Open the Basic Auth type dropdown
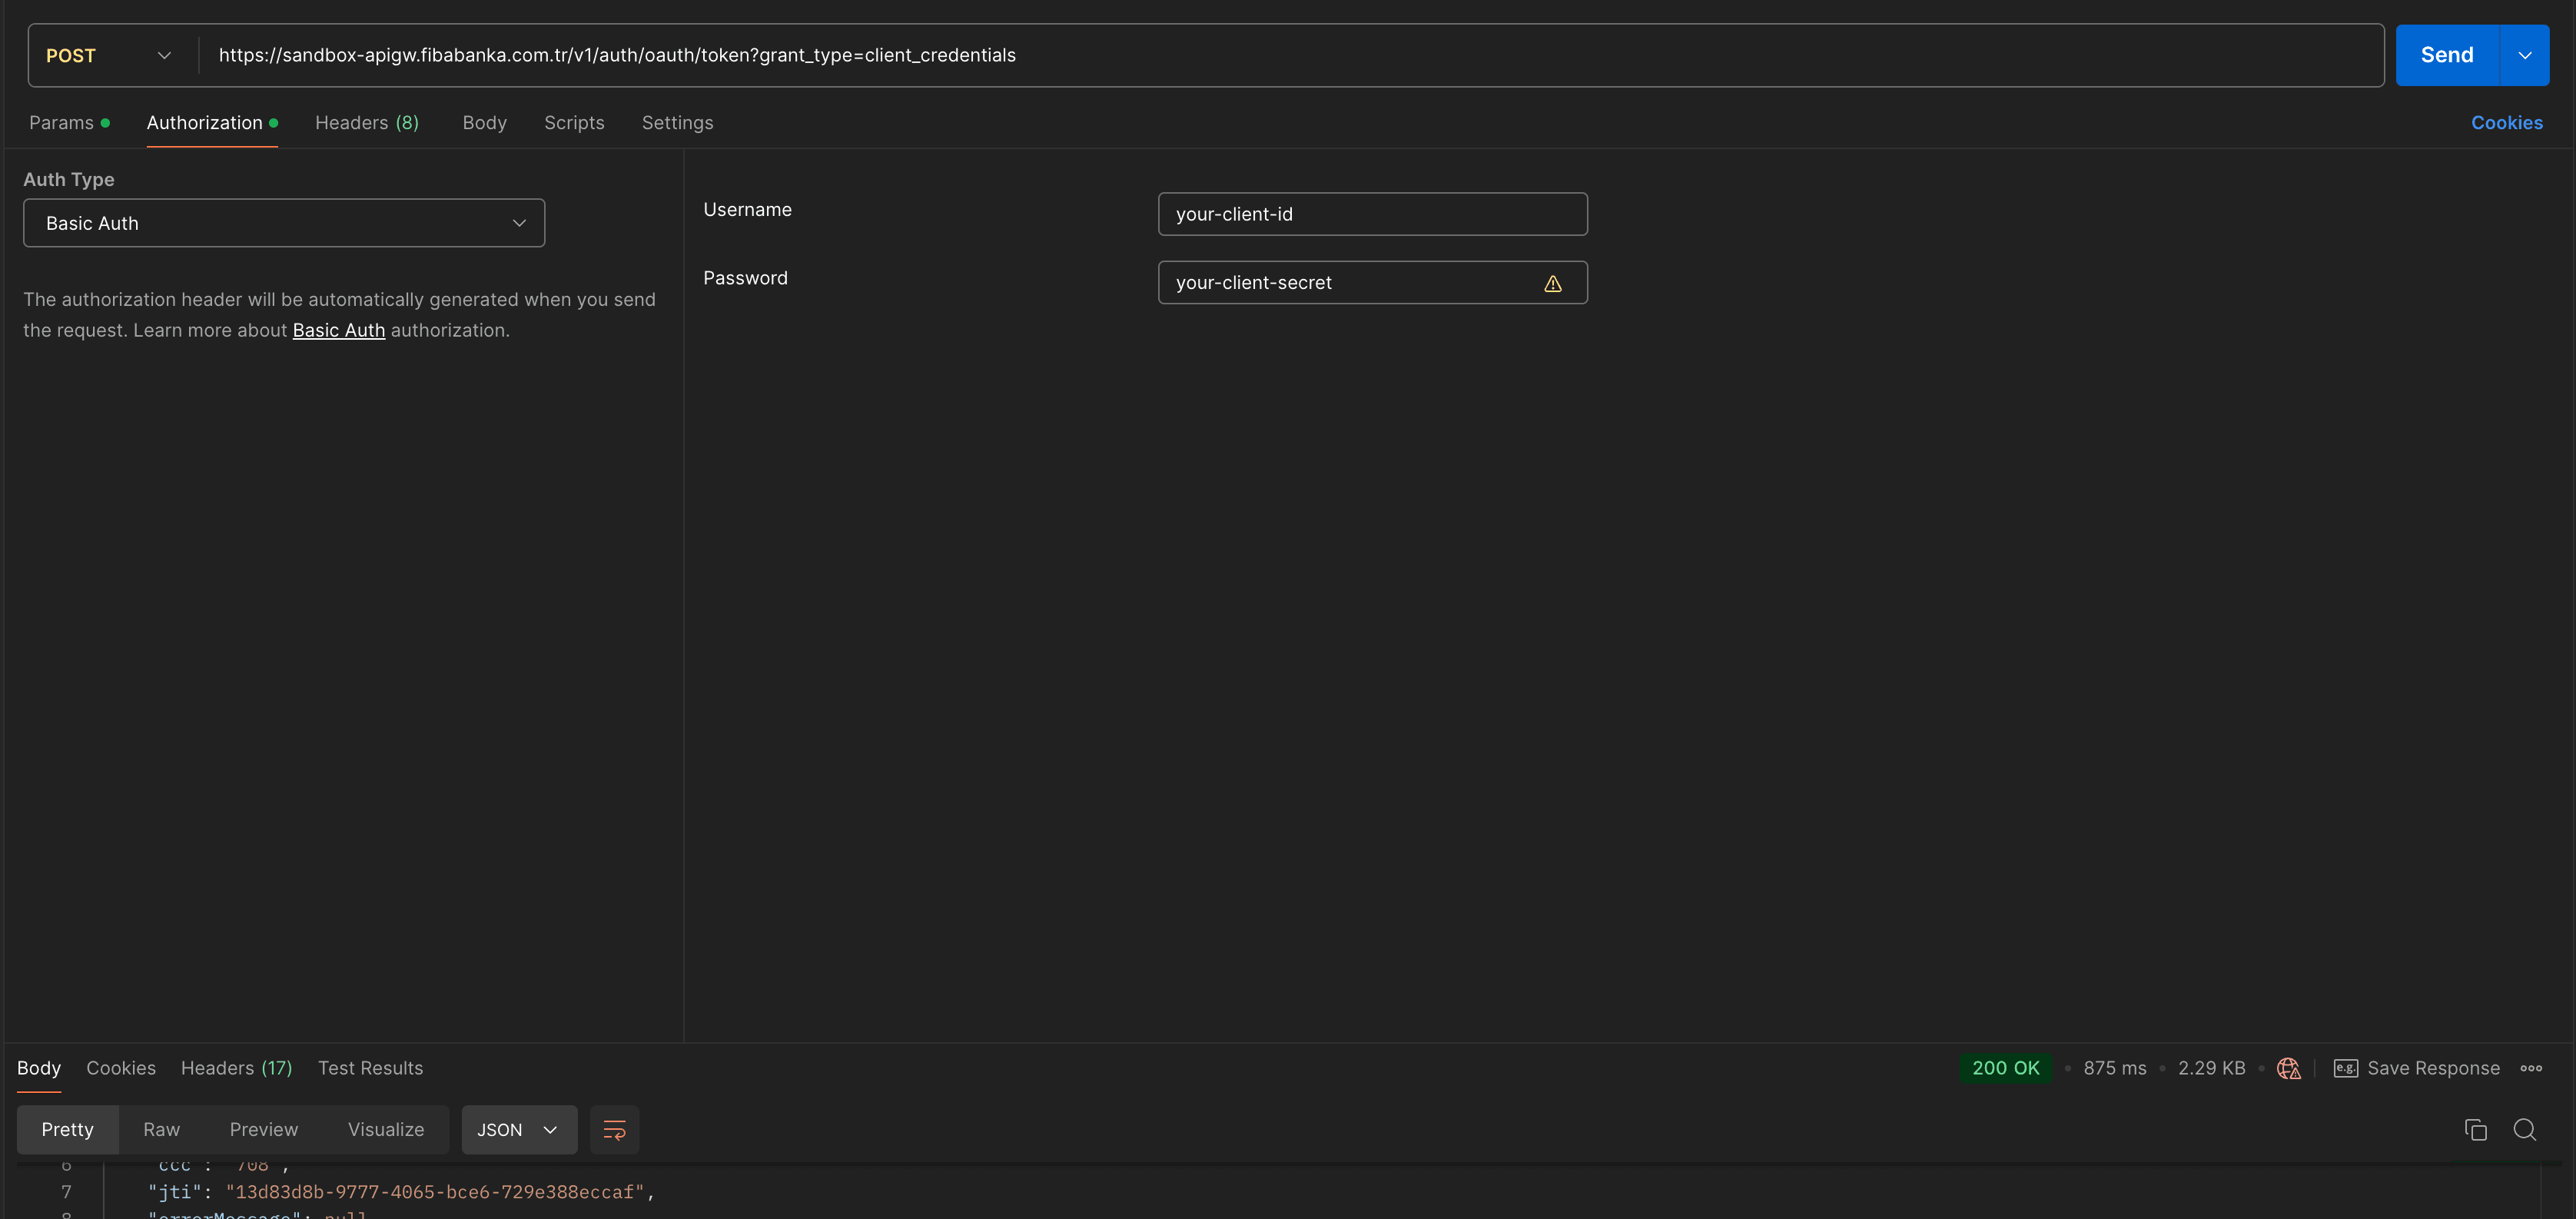 click(x=284, y=223)
